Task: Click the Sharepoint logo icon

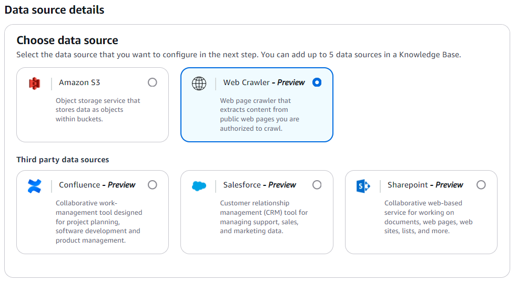Action: pyautogui.click(x=363, y=185)
